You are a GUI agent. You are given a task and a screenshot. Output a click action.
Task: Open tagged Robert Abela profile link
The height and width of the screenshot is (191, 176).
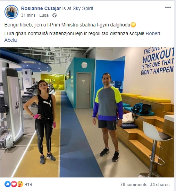82,37
